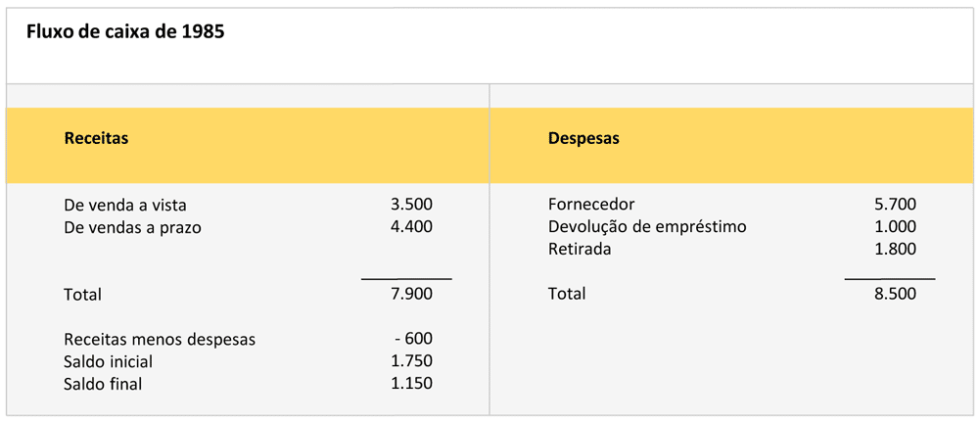Click the 7.900 receitas total value

click(x=411, y=294)
